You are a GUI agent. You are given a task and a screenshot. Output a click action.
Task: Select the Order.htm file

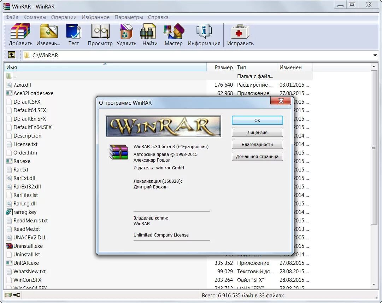pyautogui.click(x=25, y=153)
